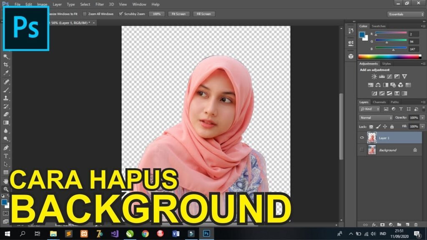Image resolution: width=427 pixels, height=240 pixels.
Task: Select the Eyedropper tool
Action: click(6, 73)
